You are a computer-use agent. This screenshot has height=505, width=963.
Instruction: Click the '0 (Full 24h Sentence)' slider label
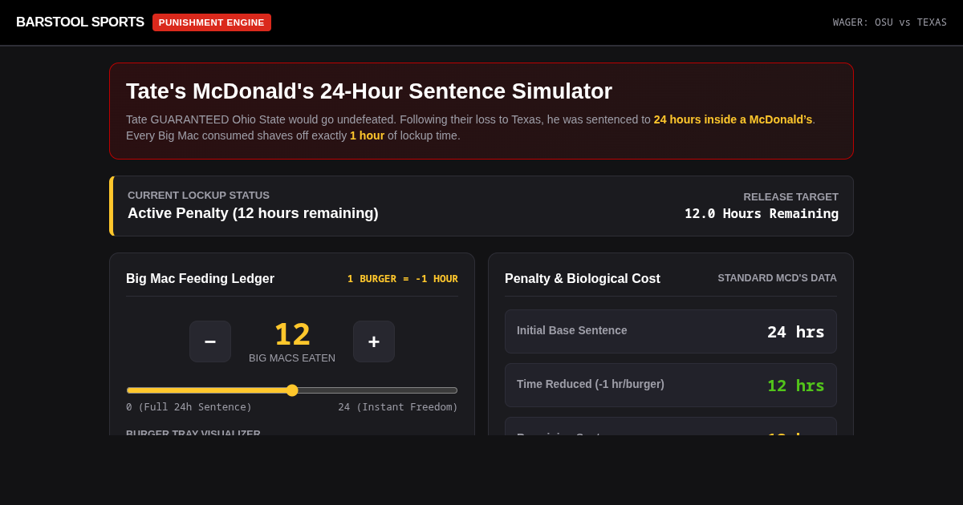click(189, 406)
